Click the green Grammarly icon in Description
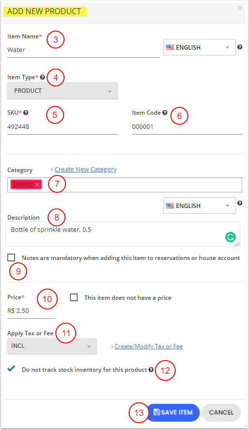The width and height of the screenshot is (249, 430). point(231,237)
